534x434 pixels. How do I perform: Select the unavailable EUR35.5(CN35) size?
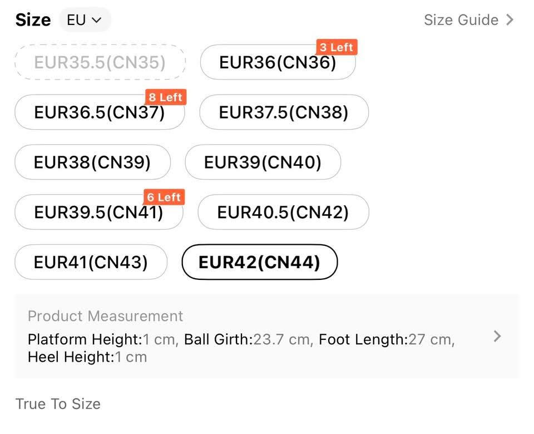pos(100,62)
